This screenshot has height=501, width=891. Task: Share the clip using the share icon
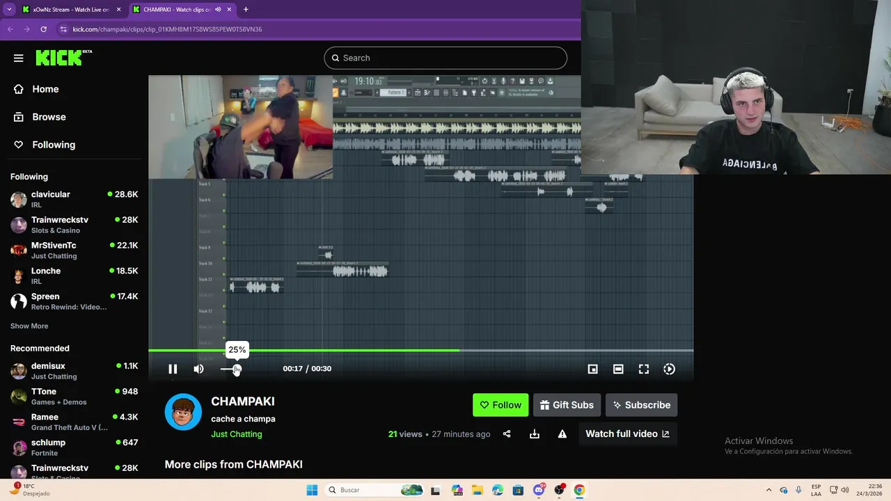click(x=507, y=434)
